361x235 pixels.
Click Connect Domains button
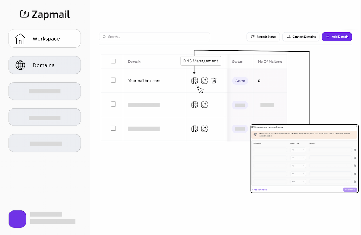(301, 37)
